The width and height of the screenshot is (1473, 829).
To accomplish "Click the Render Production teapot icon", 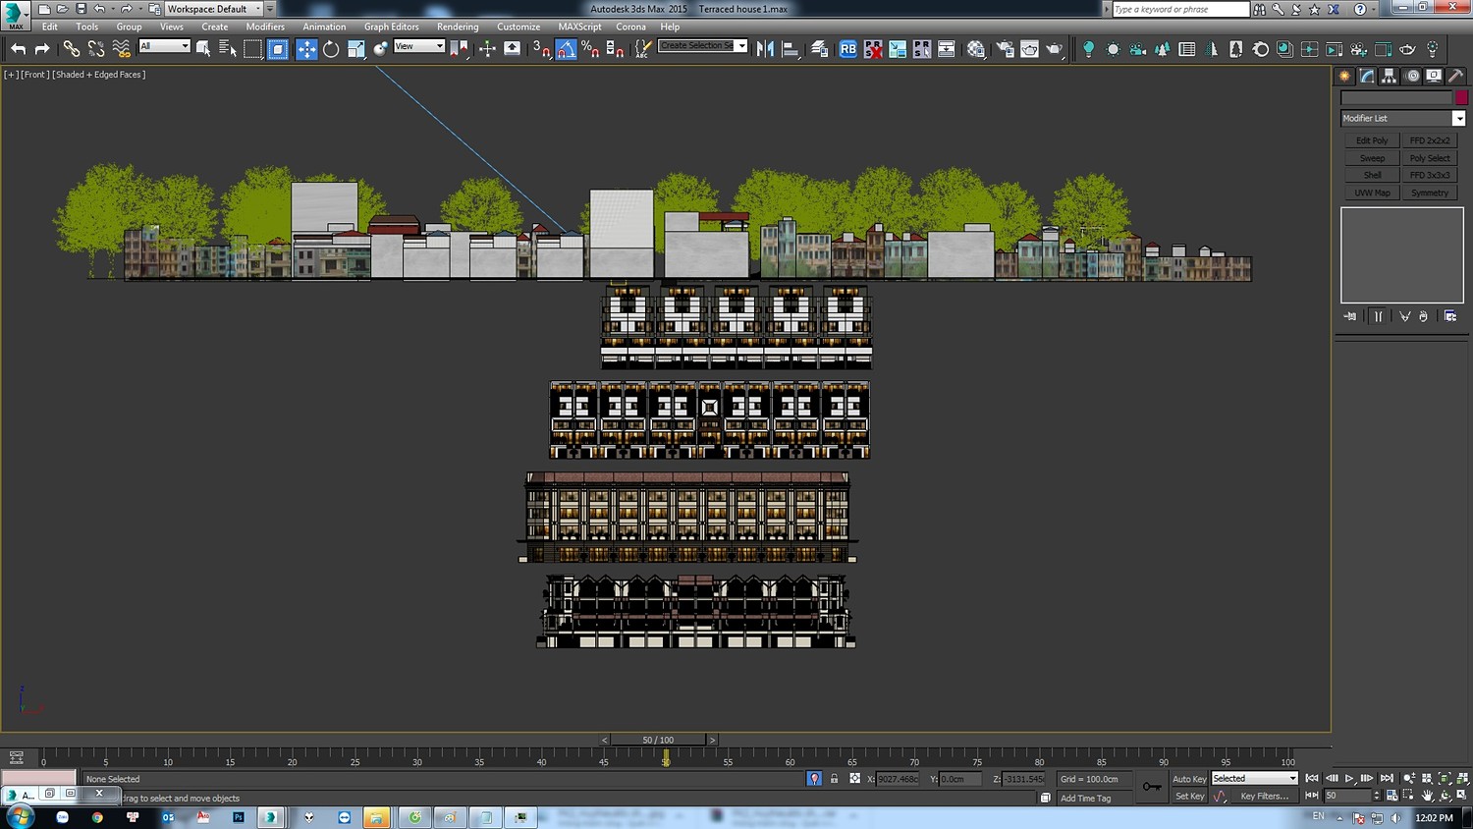I will (x=1054, y=48).
